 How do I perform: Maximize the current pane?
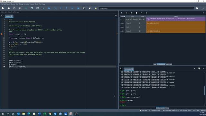point(84,8)
